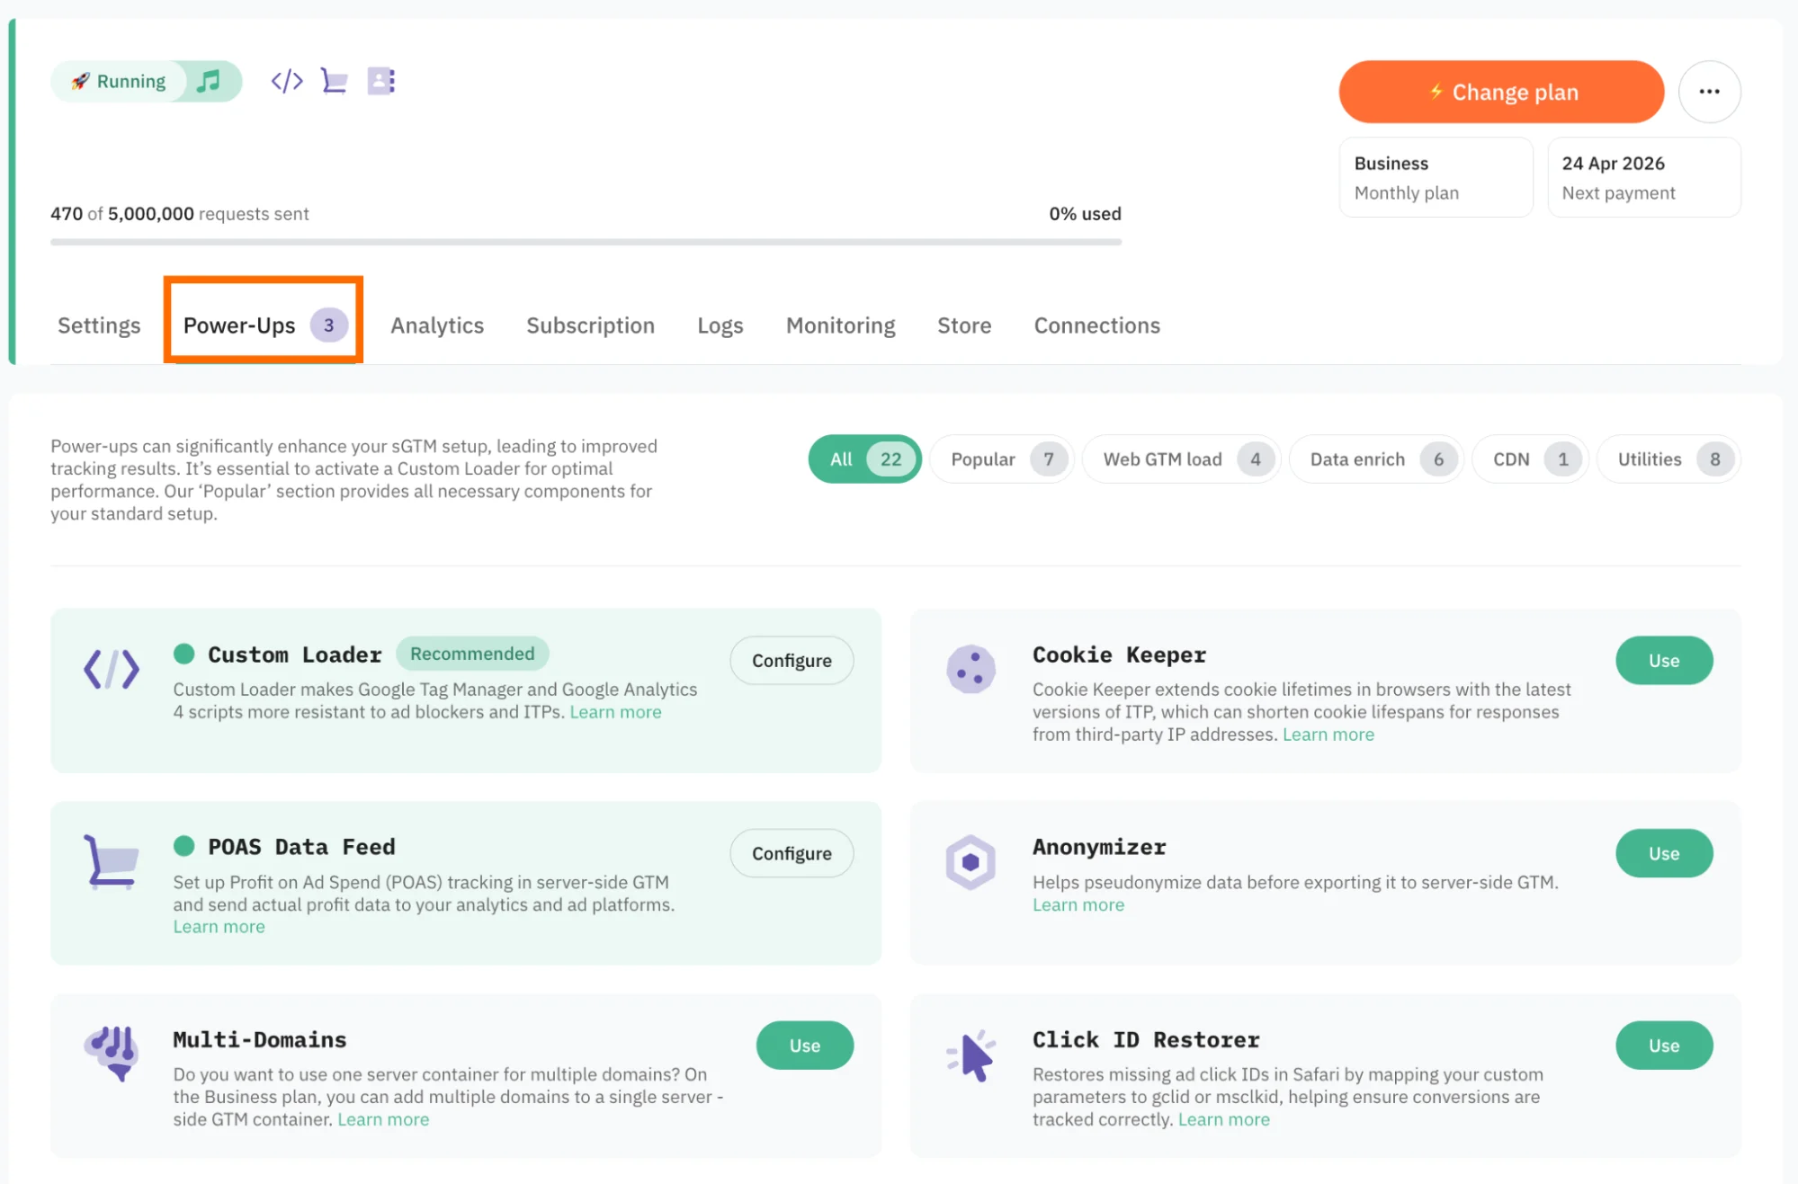Image resolution: width=1798 pixels, height=1184 pixels.
Task: Click the Recommended badge on Custom Loader
Action: coord(472,654)
